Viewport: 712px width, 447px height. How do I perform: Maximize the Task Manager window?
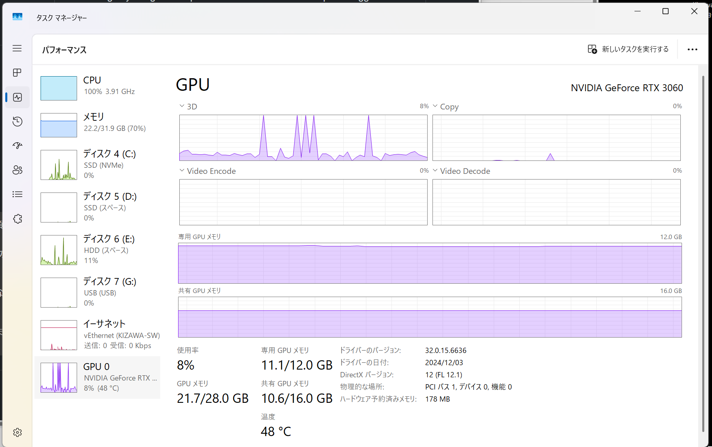point(665,11)
